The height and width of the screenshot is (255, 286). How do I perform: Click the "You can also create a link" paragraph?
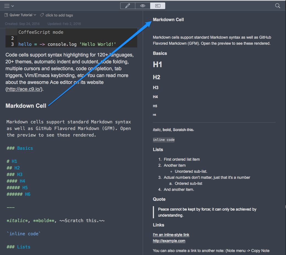tap(211, 251)
